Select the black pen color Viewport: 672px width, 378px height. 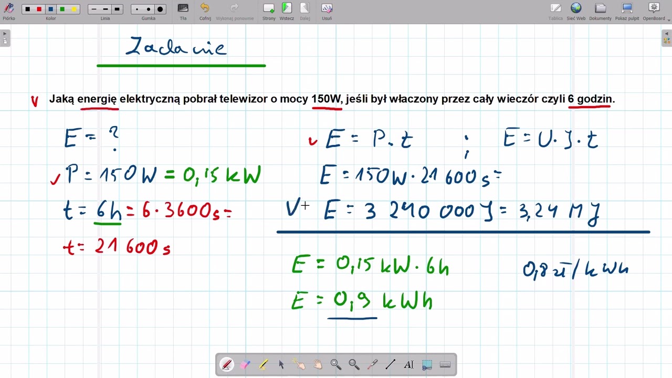pyautogui.click(x=28, y=9)
